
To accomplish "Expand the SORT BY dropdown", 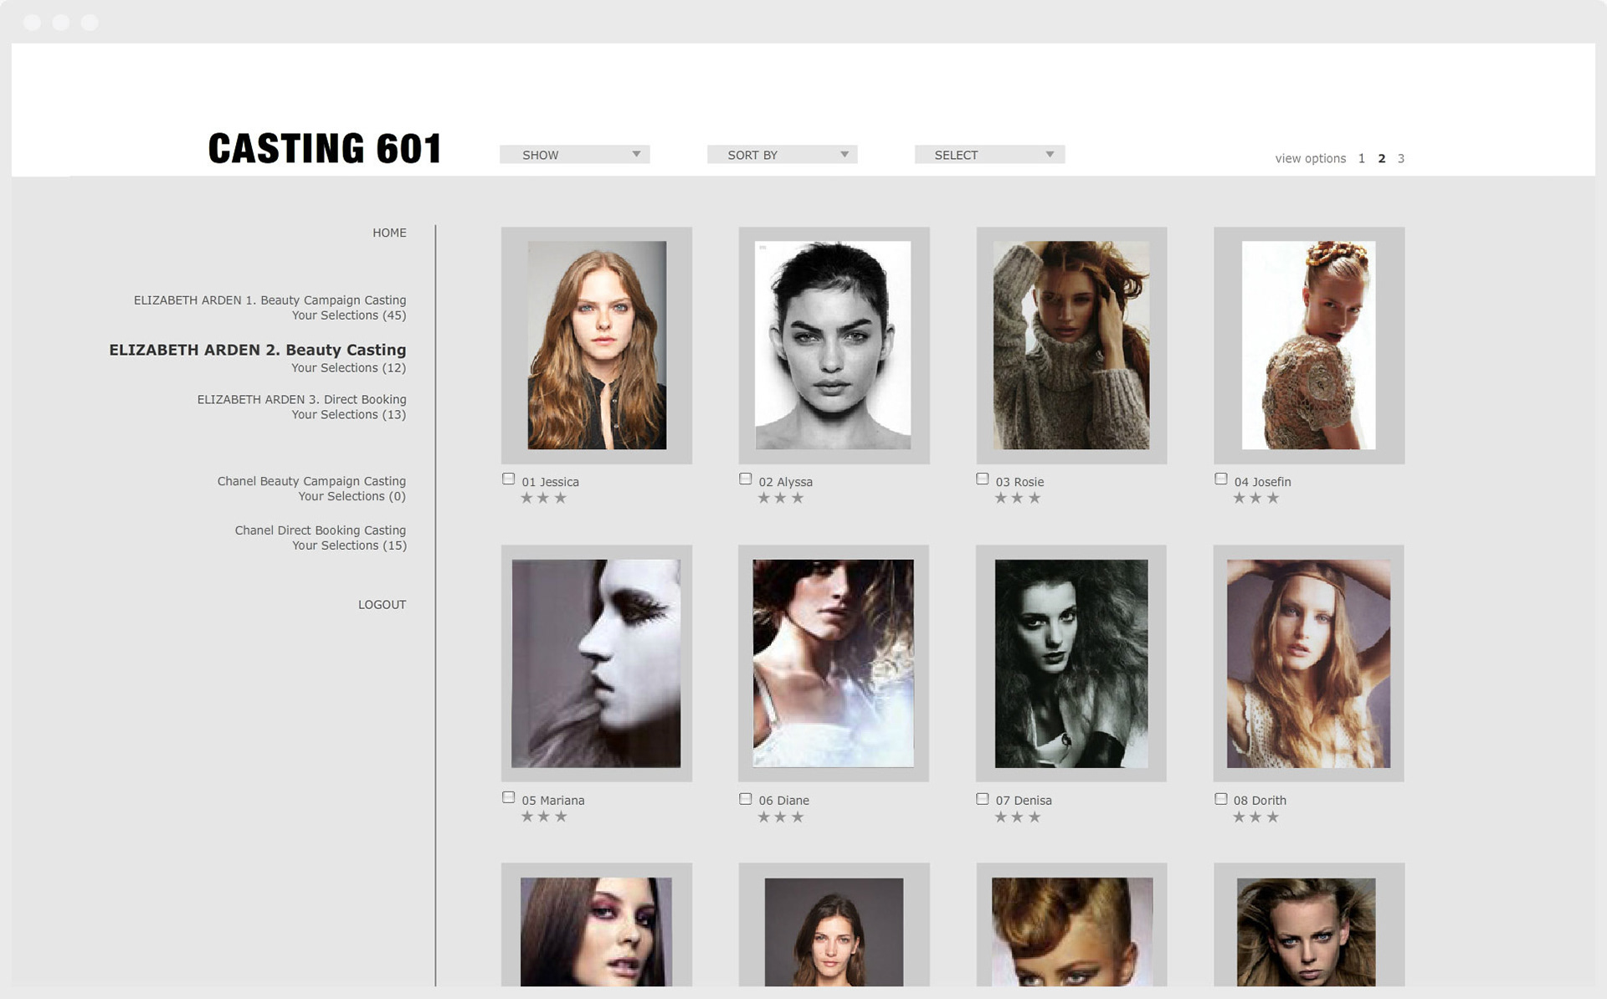I will [x=782, y=155].
